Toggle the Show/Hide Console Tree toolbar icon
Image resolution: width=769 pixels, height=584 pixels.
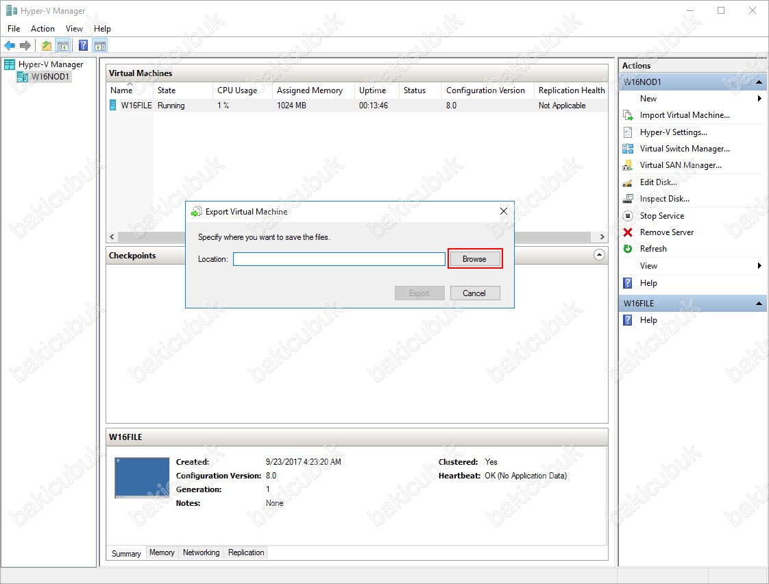coord(62,46)
